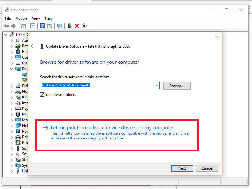This screenshot has width=252, height=189.
Task: Open the driver location path dropdown arrow
Action: coord(157,86)
